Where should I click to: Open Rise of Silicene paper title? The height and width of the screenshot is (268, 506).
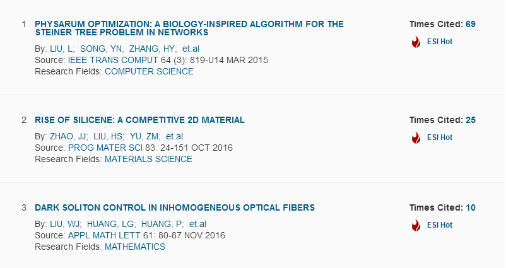pos(139,120)
